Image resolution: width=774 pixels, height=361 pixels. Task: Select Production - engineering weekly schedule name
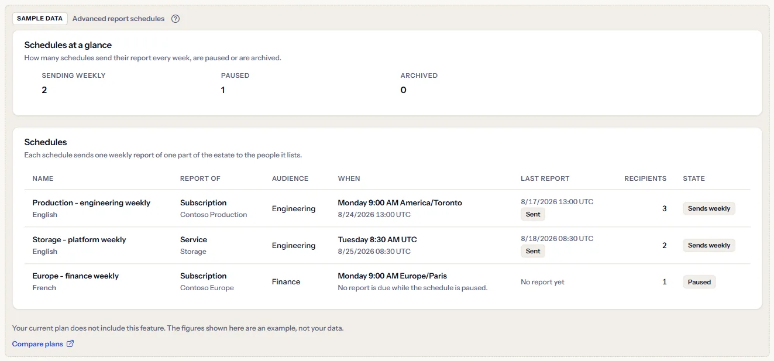point(91,203)
